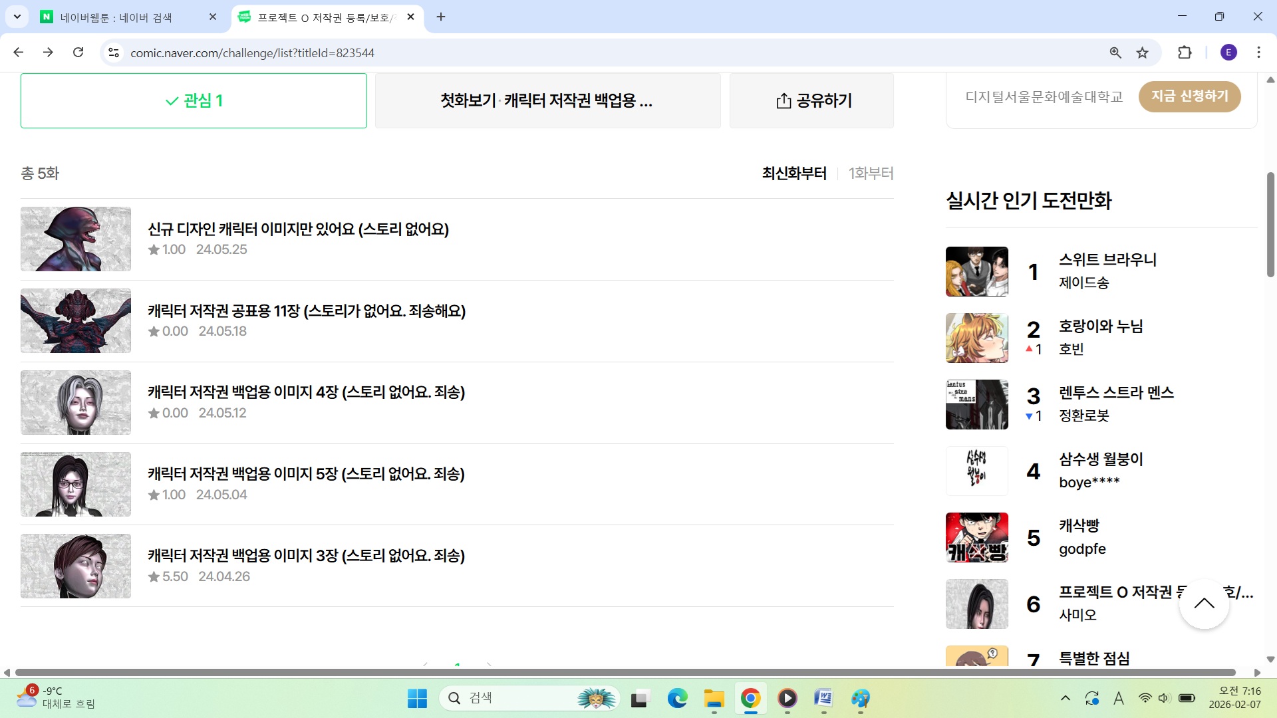
Task: Bookmark this page with star icon
Action: point(1142,53)
